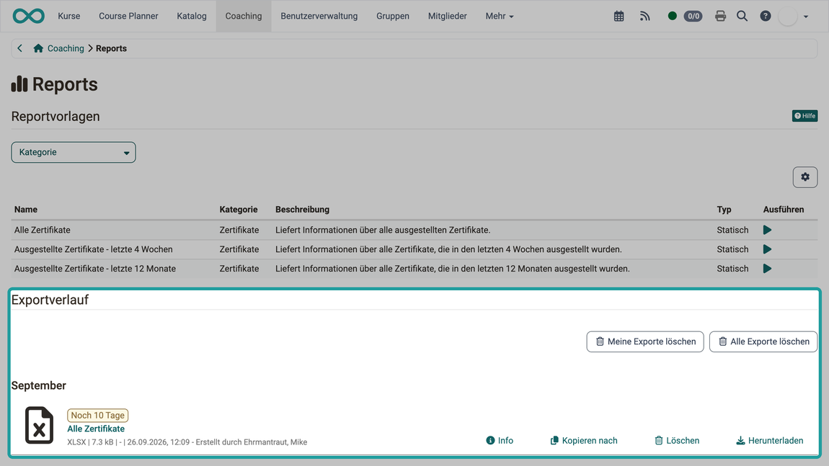Click Kopieren nach for the export
Image resolution: width=829 pixels, height=466 pixels.
[x=584, y=440]
